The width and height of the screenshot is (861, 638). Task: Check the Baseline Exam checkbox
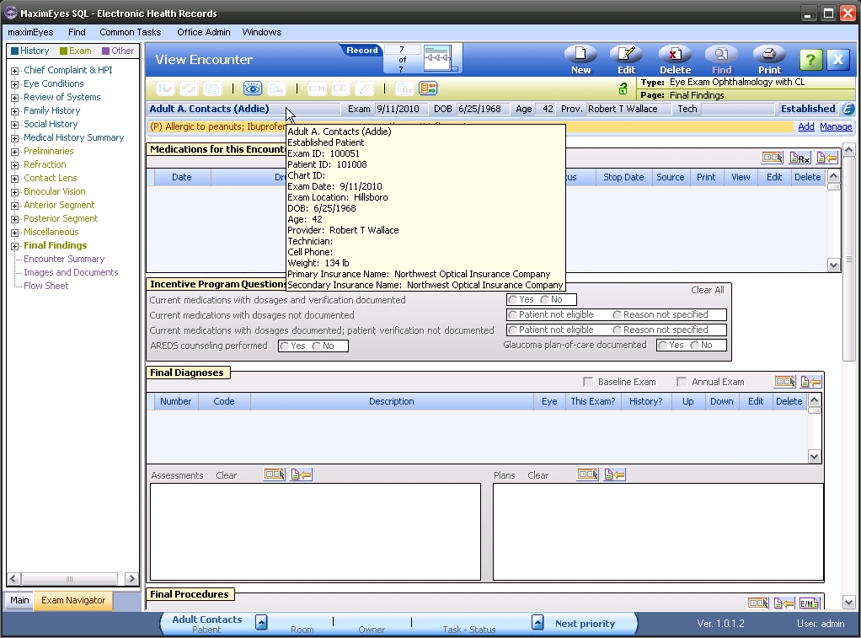(587, 382)
